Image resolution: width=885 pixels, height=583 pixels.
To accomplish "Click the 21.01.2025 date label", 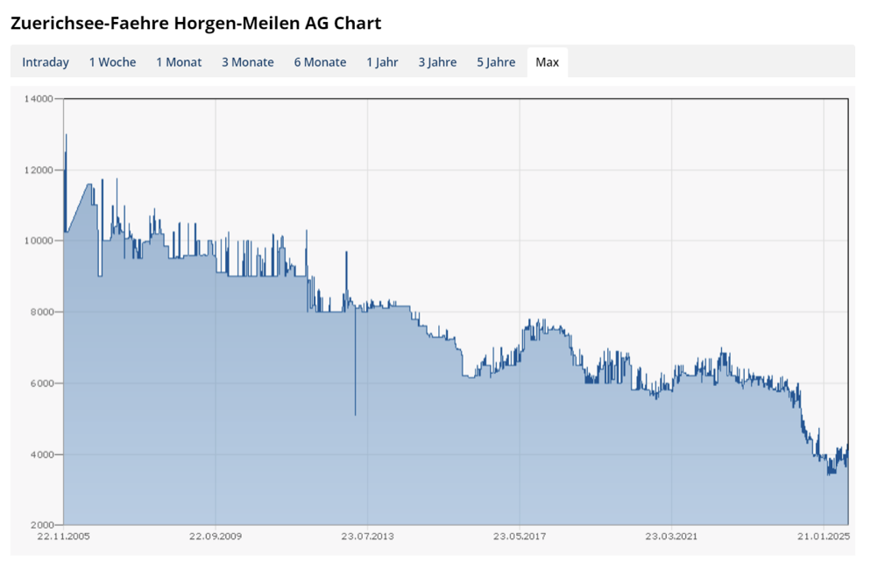I will (x=824, y=537).
